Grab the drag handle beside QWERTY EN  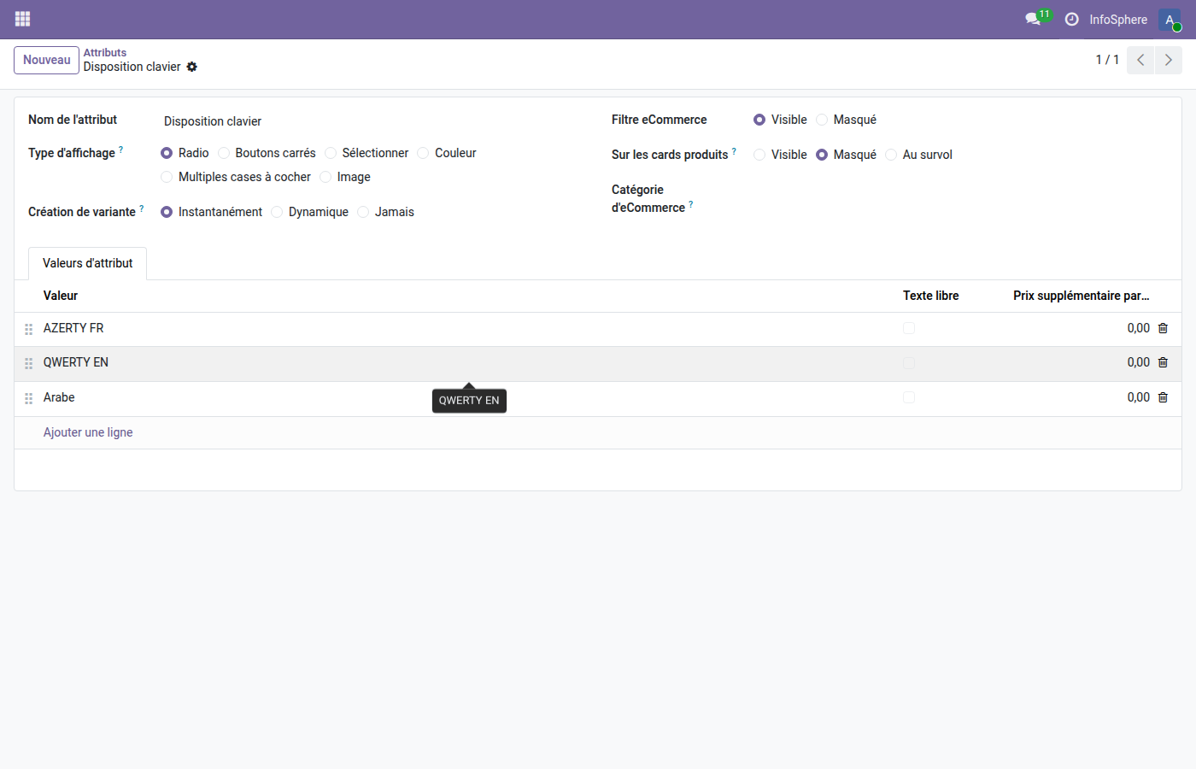coord(28,362)
